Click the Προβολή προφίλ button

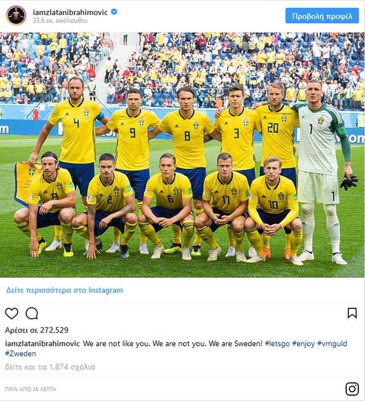322,16
